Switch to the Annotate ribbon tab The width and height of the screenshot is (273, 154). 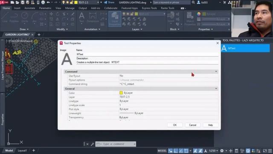pos(29,8)
